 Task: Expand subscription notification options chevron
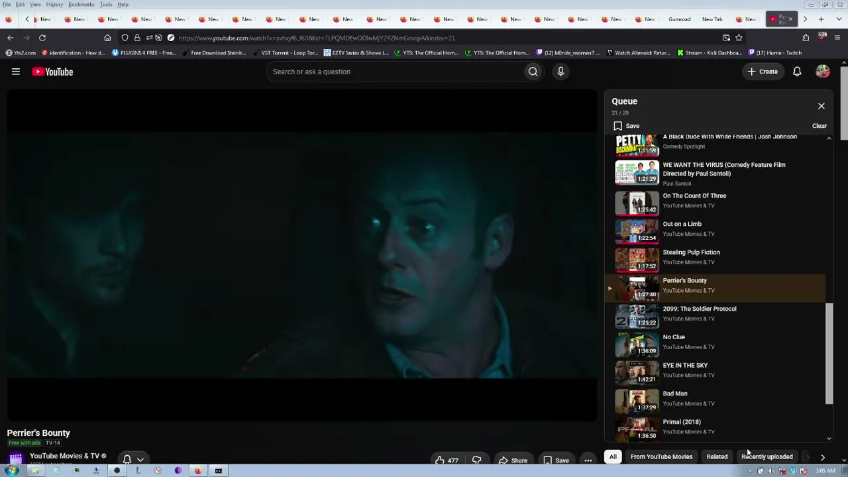tap(140, 459)
